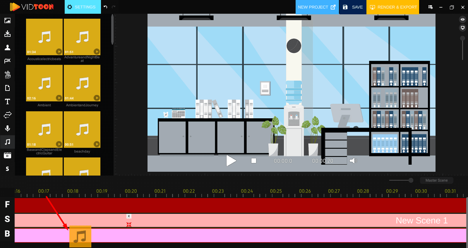Click the music library scrollbar
The image size is (468, 248).
click(x=112, y=30)
